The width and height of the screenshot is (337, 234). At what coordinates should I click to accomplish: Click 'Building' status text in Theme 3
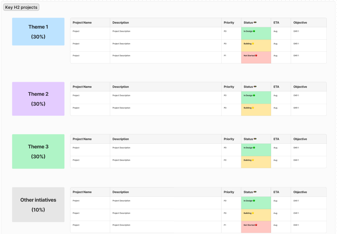(x=248, y=160)
